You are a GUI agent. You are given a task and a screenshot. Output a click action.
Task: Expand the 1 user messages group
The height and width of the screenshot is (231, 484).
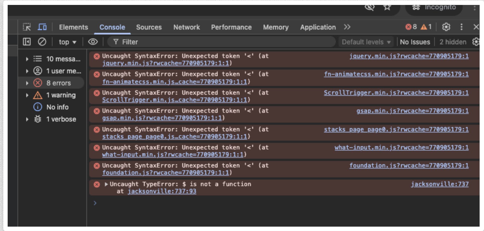tap(27, 71)
